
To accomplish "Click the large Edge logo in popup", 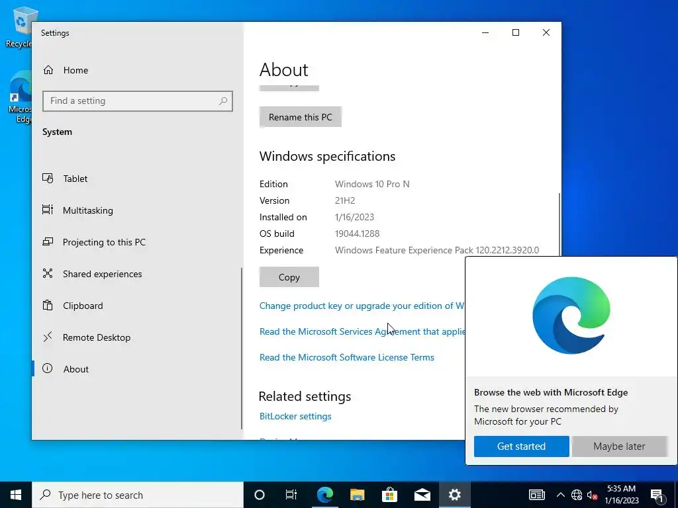I will [x=571, y=316].
